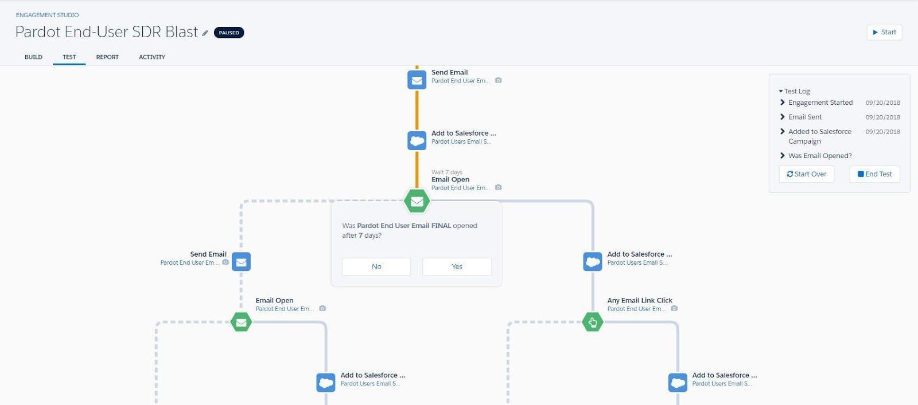Expand the Engagement Started log entry
The height and width of the screenshot is (405, 918).
[783, 103]
